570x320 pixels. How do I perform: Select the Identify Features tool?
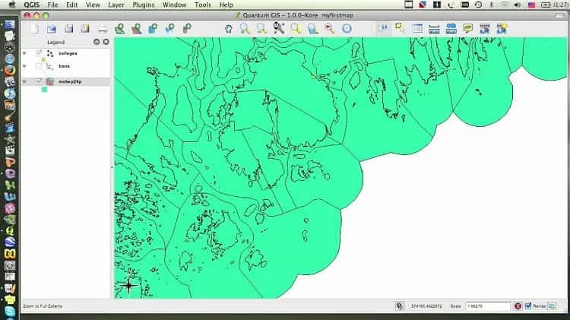click(383, 29)
